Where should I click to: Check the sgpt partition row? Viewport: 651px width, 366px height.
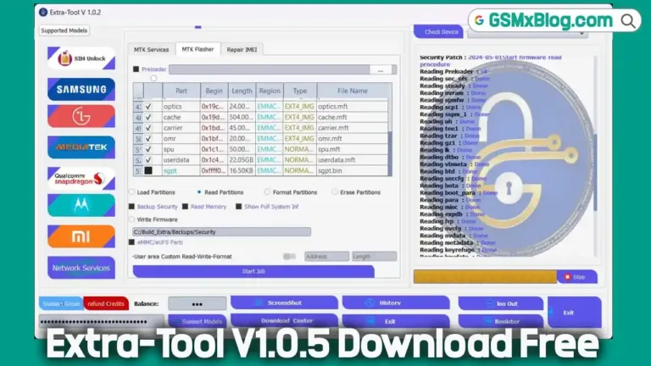pyautogui.click(x=148, y=170)
